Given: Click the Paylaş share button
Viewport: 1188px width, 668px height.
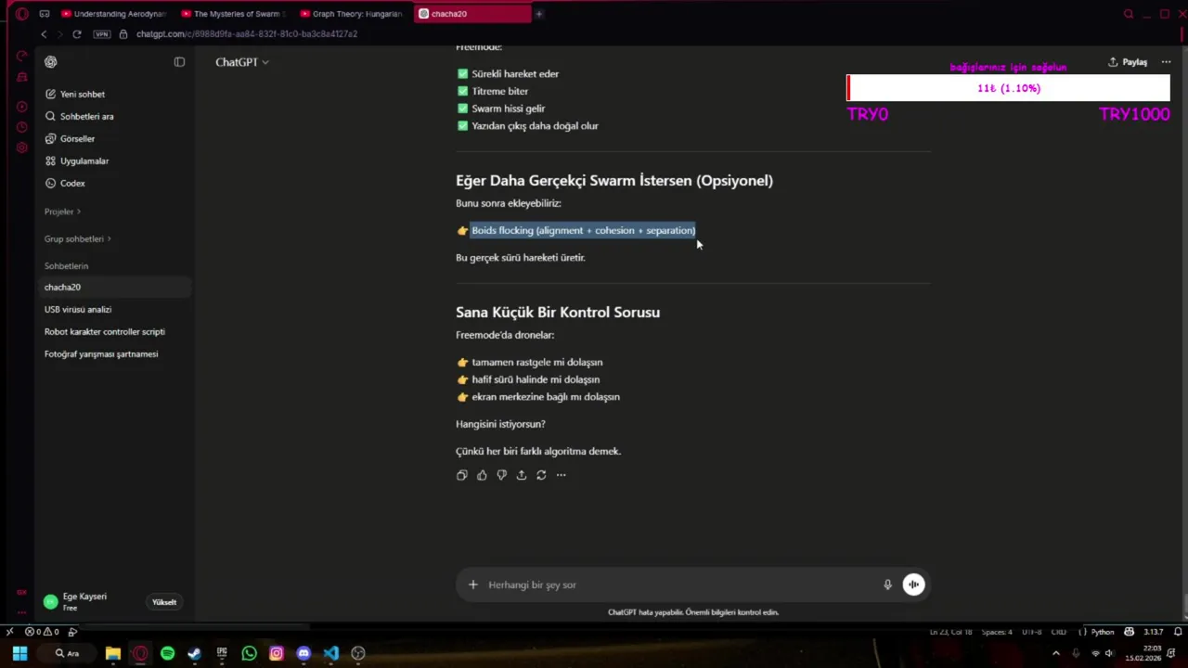Looking at the screenshot, I should tap(1128, 62).
